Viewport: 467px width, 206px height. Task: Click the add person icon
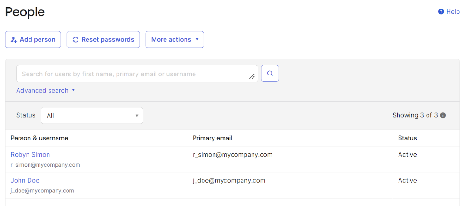pyautogui.click(x=14, y=40)
